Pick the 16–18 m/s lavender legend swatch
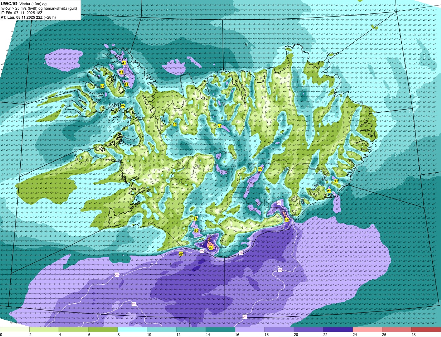The image size is (441, 337). coord(250,329)
